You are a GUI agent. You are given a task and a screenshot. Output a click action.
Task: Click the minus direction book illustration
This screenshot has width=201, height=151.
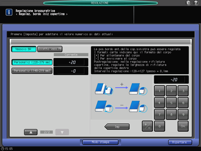click(121, 106)
